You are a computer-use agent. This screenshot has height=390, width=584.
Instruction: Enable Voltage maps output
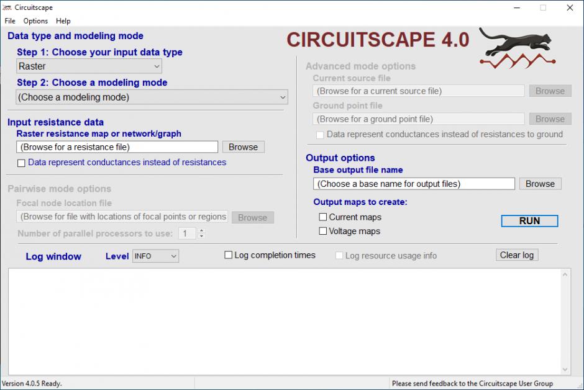pyautogui.click(x=323, y=231)
